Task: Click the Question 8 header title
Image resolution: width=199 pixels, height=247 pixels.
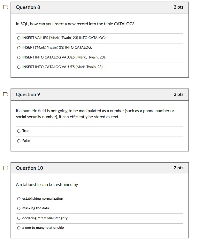Action: pos(28,7)
